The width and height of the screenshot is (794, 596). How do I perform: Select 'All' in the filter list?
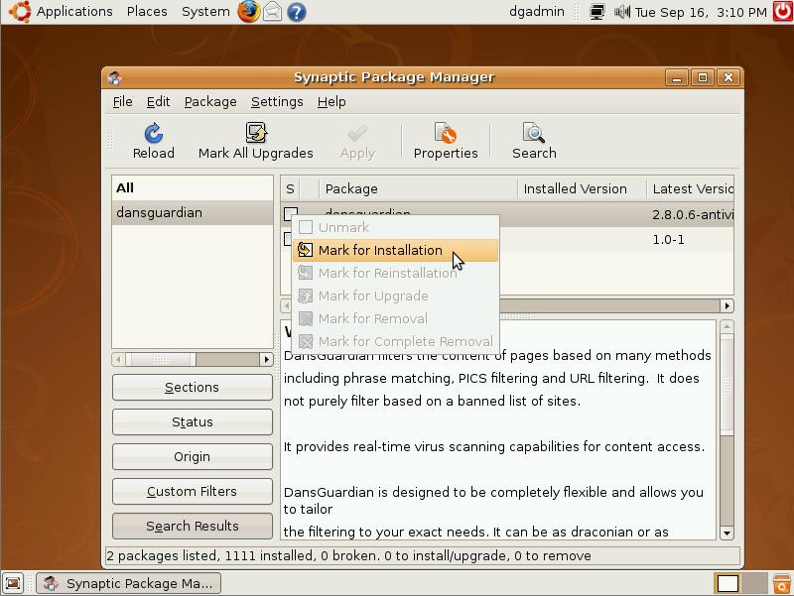point(192,187)
